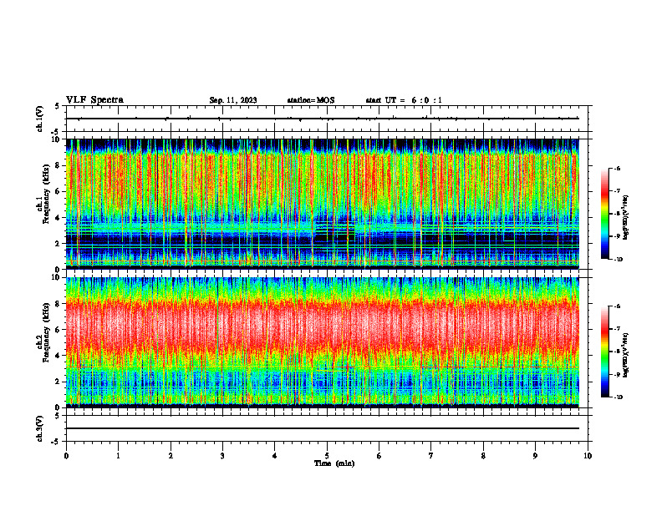
Task: Click the time axis tick label '5'
Action: 327,456
